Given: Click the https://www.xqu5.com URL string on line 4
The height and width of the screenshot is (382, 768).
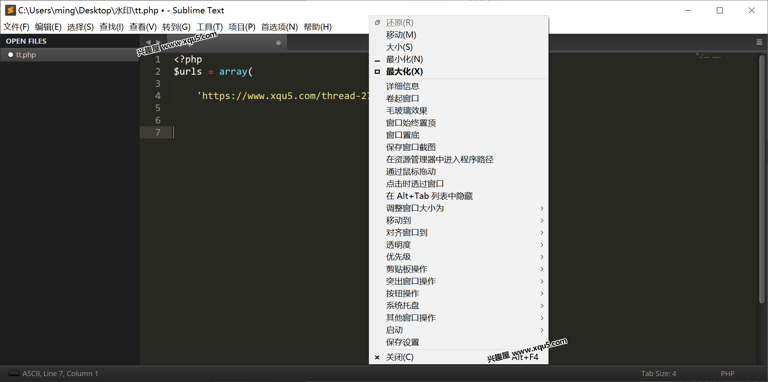Looking at the screenshot, I should [283, 95].
